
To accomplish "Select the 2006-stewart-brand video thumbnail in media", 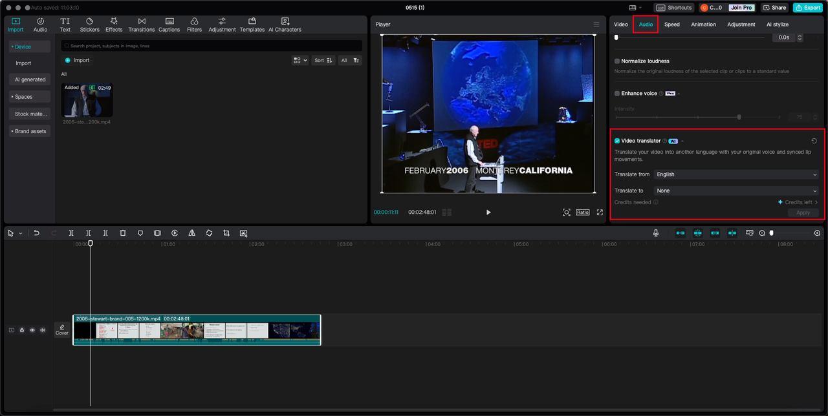I will [87, 100].
